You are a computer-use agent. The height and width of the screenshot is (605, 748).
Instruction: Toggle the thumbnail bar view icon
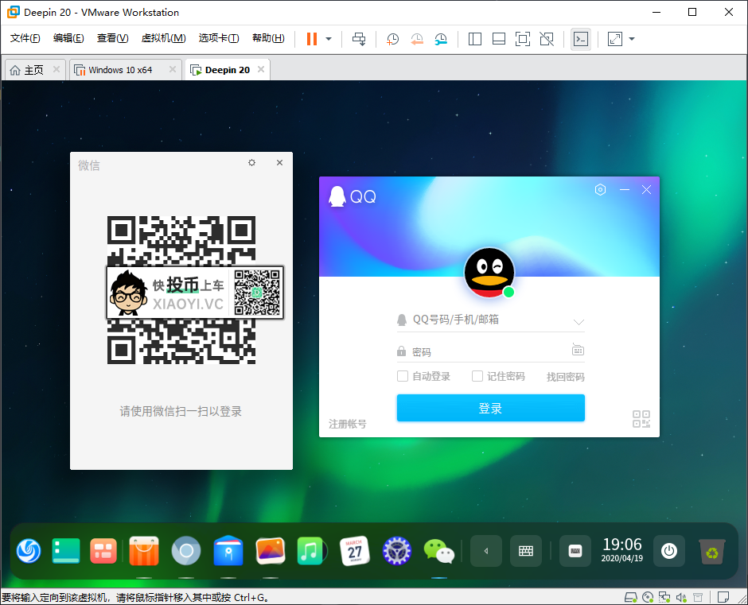coord(499,39)
